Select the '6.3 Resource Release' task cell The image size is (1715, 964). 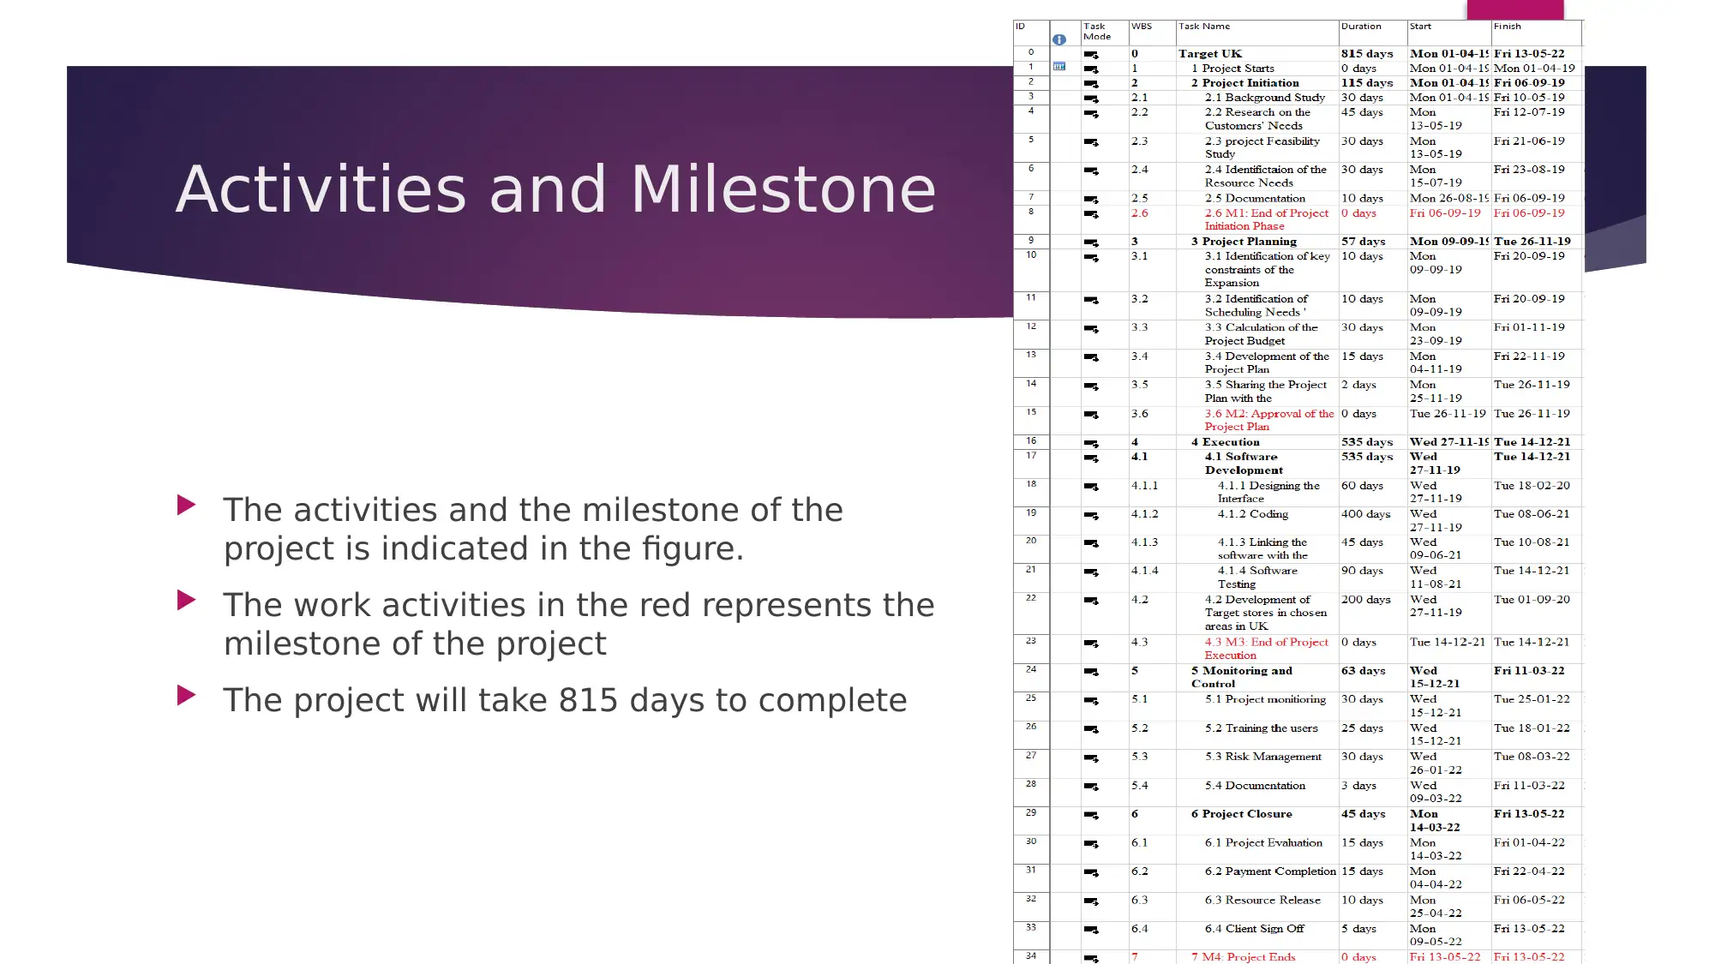coord(1256,907)
